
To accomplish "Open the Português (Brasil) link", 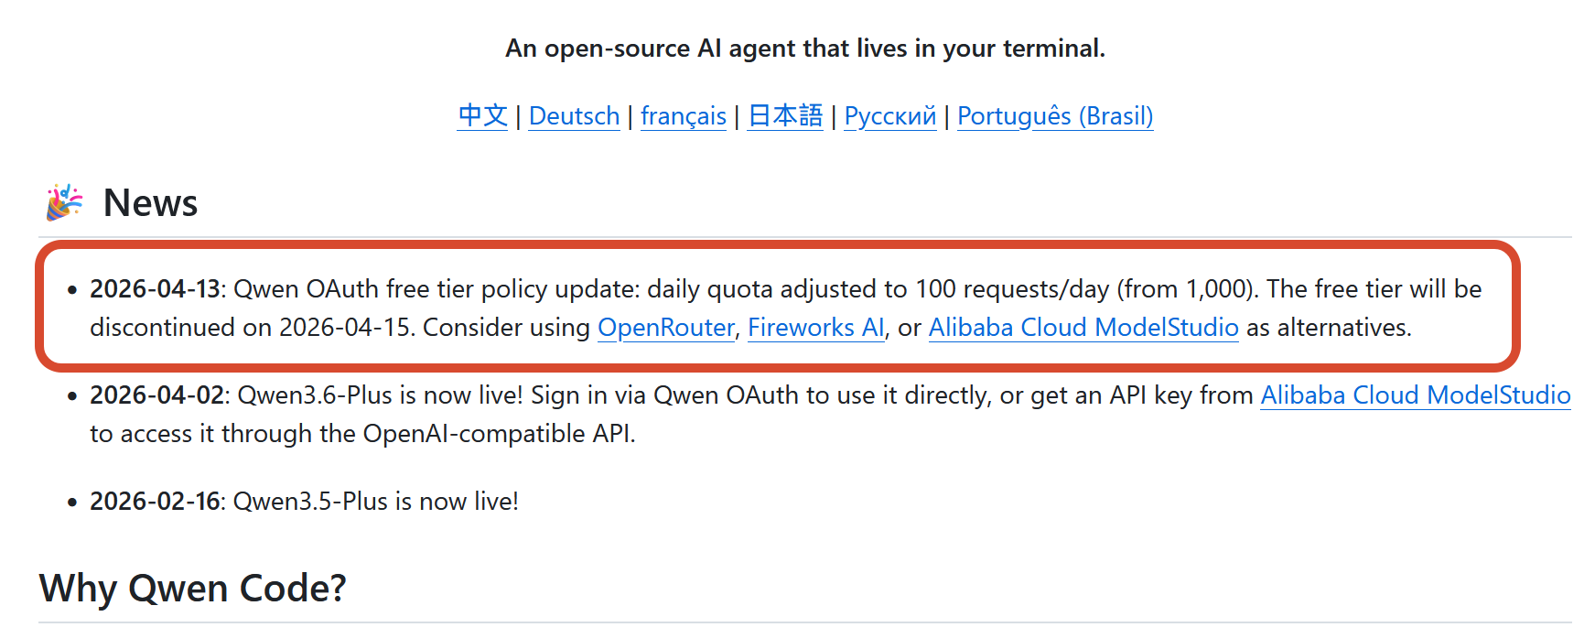I will (1054, 116).
